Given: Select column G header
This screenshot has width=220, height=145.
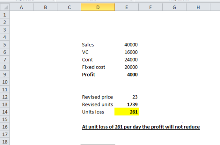Looking at the screenshot, I should (x=174, y=7).
